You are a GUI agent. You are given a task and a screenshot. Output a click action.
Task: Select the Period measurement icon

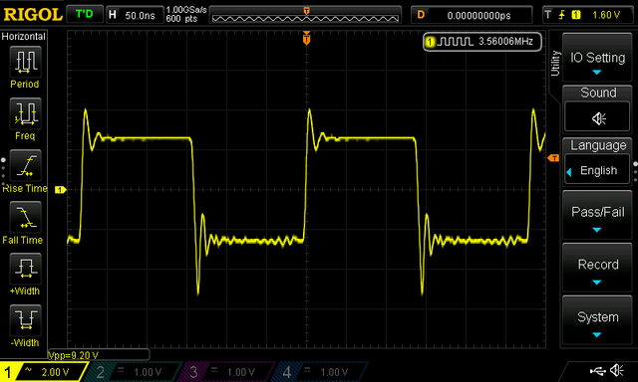point(25,62)
